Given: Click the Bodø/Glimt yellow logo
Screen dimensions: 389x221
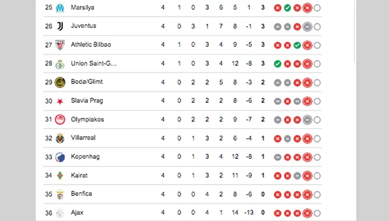Looking at the screenshot, I should (60, 82).
